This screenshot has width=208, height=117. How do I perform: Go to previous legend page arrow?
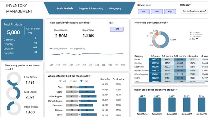(190, 39)
